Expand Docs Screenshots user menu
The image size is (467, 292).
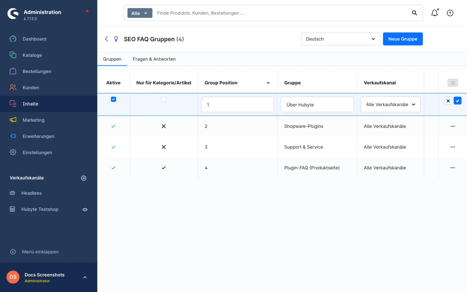click(x=85, y=277)
